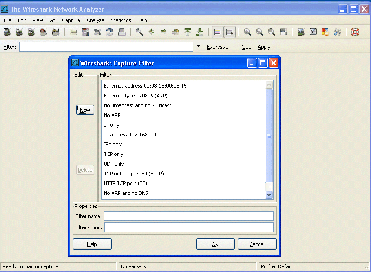Open the View menu
The height and width of the screenshot is (272, 371).
tap(38, 20)
